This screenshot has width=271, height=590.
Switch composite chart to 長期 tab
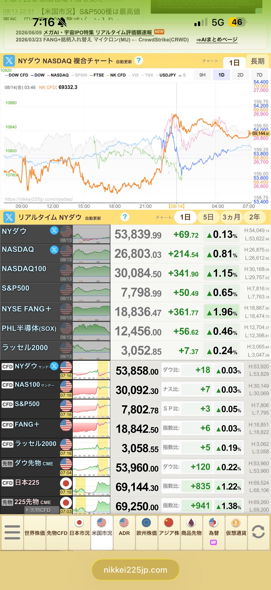[x=257, y=61]
